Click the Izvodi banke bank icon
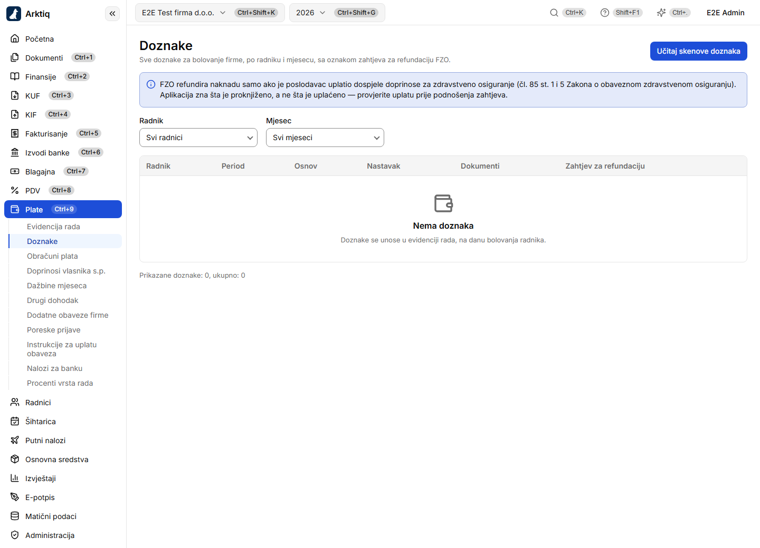Image resolution: width=760 pixels, height=548 pixels. point(15,153)
